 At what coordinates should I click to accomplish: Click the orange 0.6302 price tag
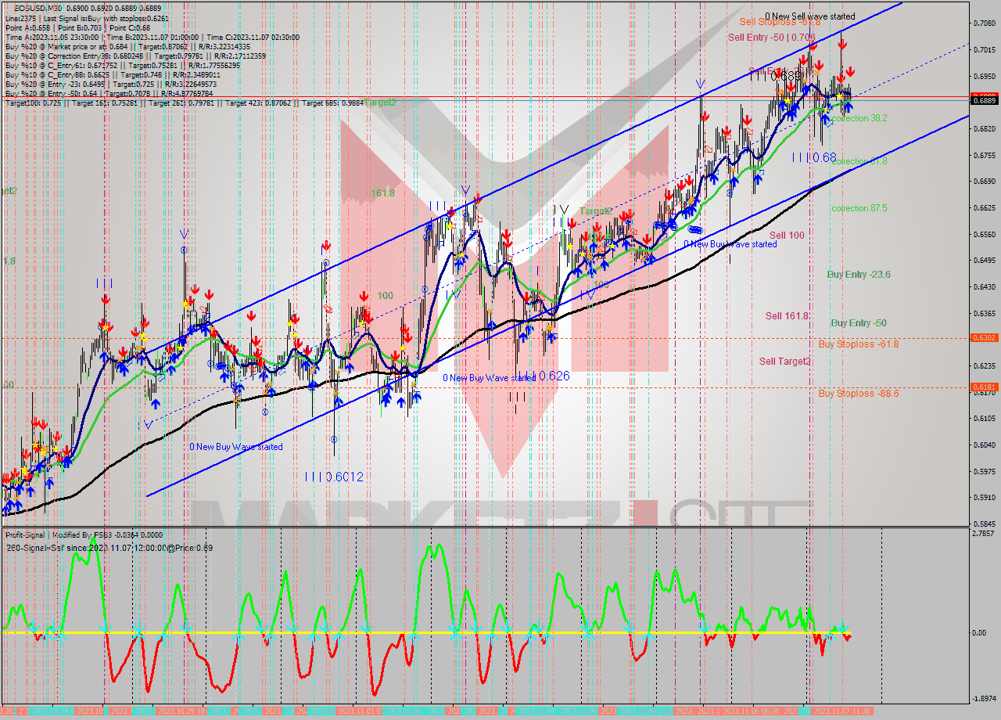pyautogui.click(x=983, y=338)
